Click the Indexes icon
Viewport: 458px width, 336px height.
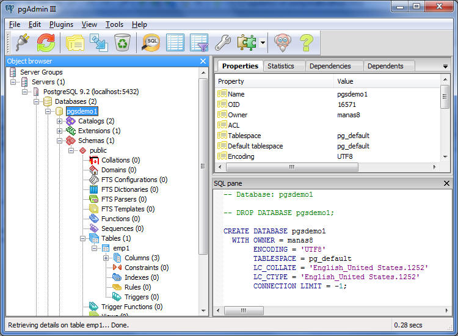pos(117,277)
